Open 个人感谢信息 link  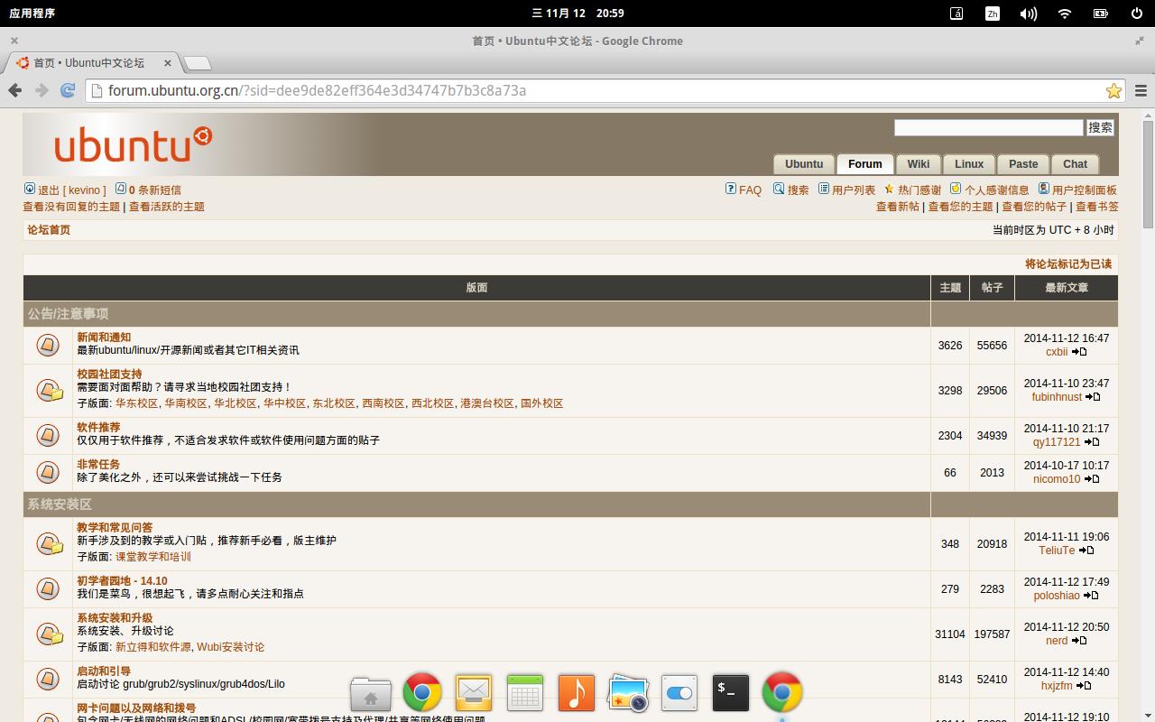pyautogui.click(x=997, y=190)
